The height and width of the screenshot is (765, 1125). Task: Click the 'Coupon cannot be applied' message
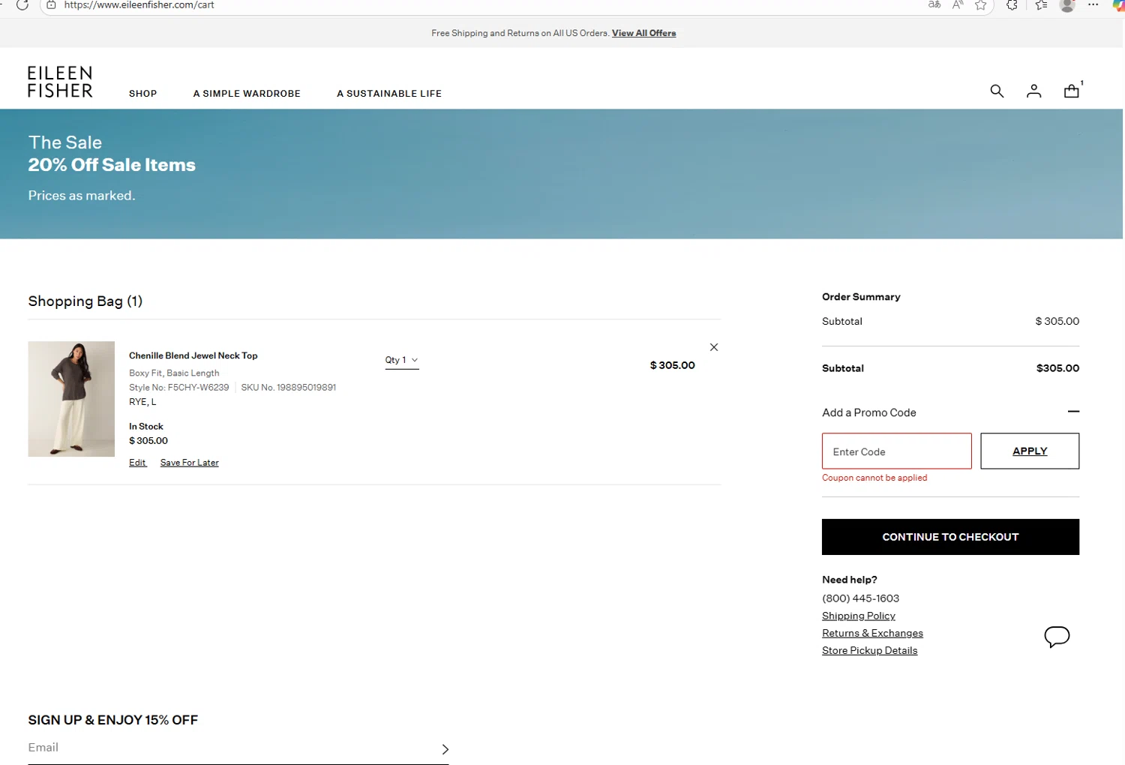tap(874, 478)
